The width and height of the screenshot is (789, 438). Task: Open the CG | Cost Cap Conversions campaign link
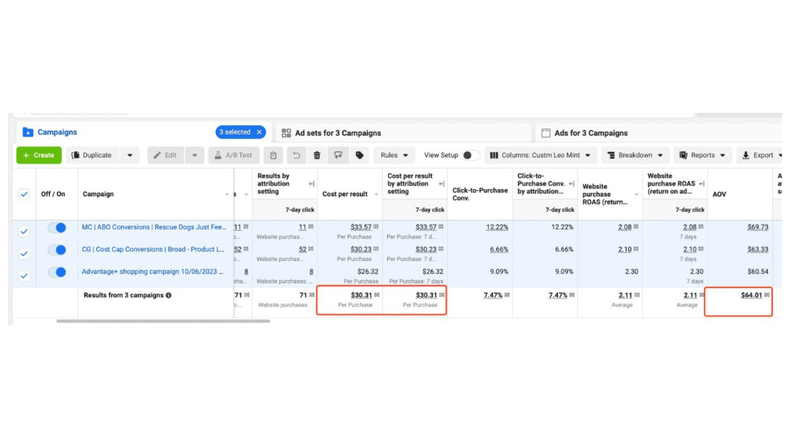pos(153,249)
